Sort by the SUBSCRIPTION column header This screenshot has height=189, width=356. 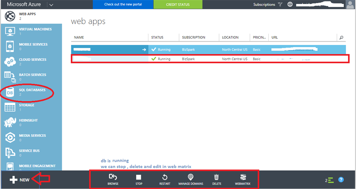click(x=194, y=37)
